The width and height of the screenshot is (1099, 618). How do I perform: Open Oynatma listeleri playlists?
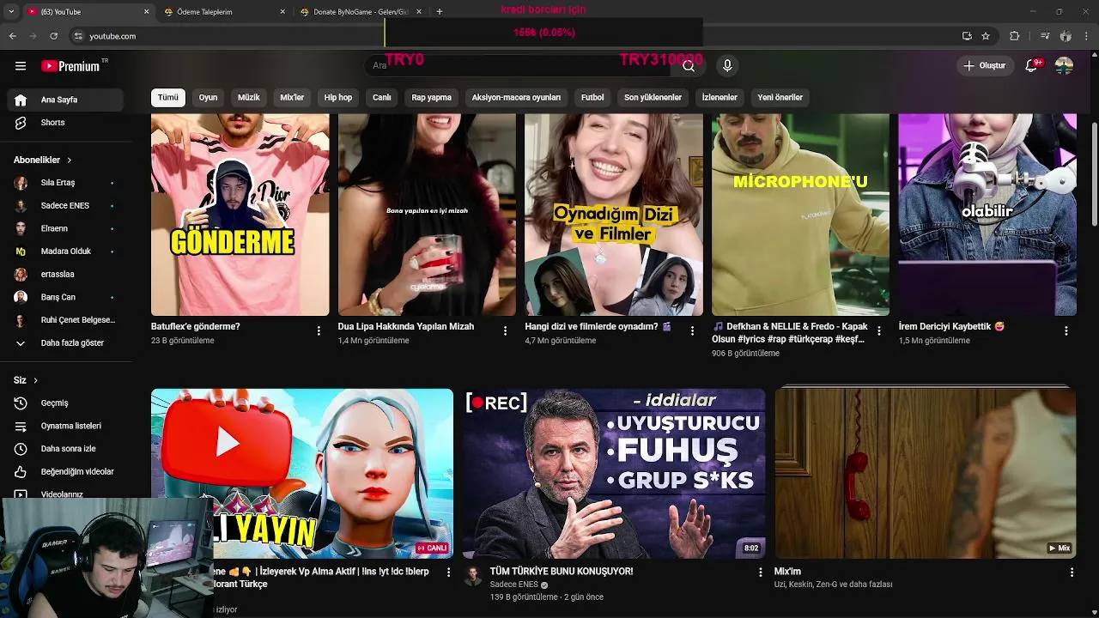(x=65, y=426)
